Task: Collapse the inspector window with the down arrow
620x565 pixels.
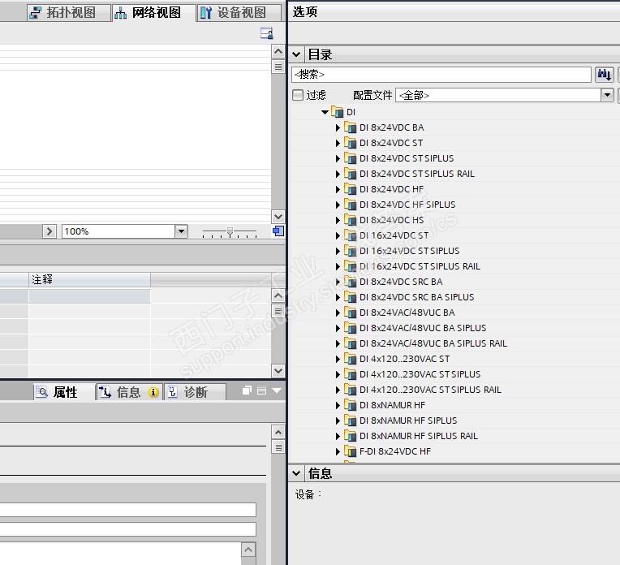Action: 277,390
